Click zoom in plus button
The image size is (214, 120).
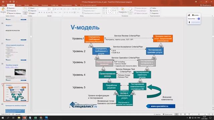pos(205,114)
